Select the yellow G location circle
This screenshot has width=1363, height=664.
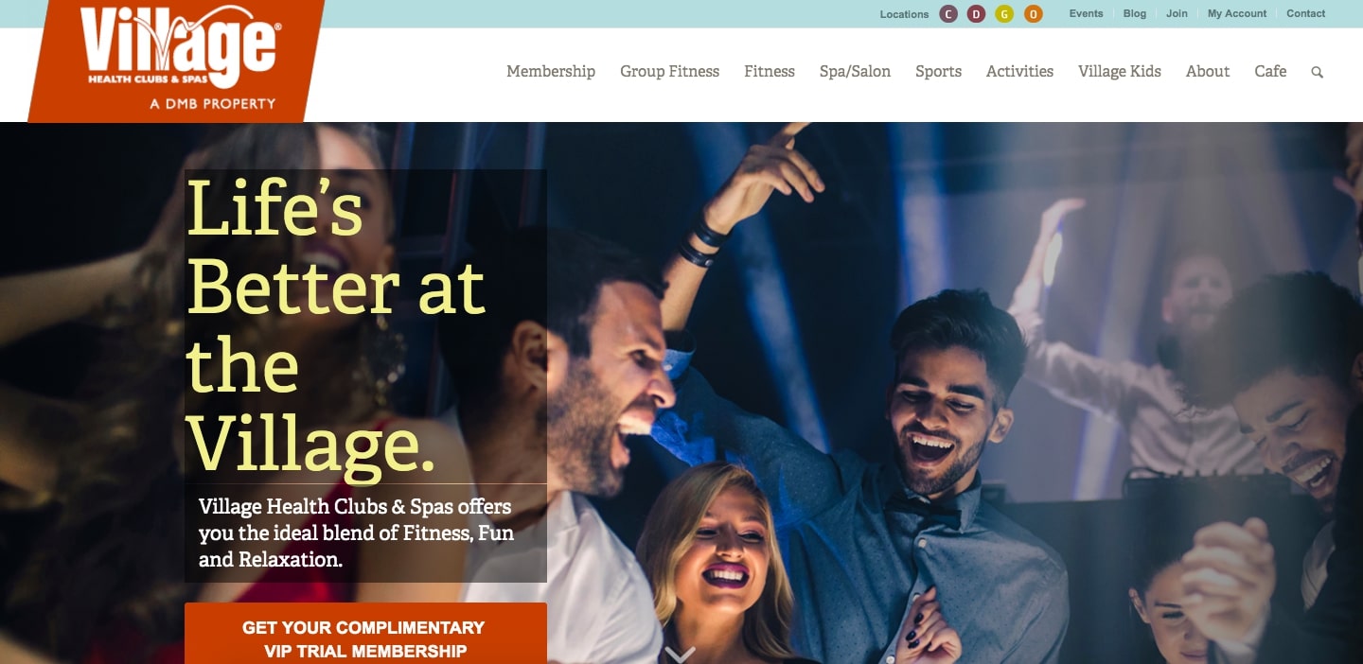pyautogui.click(x=1004, y=14)
